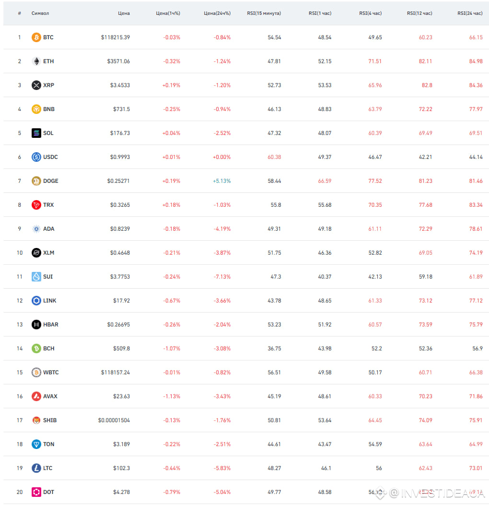
Task: Click the pink DOT Polkadot icon
Action: coord(36,492)
